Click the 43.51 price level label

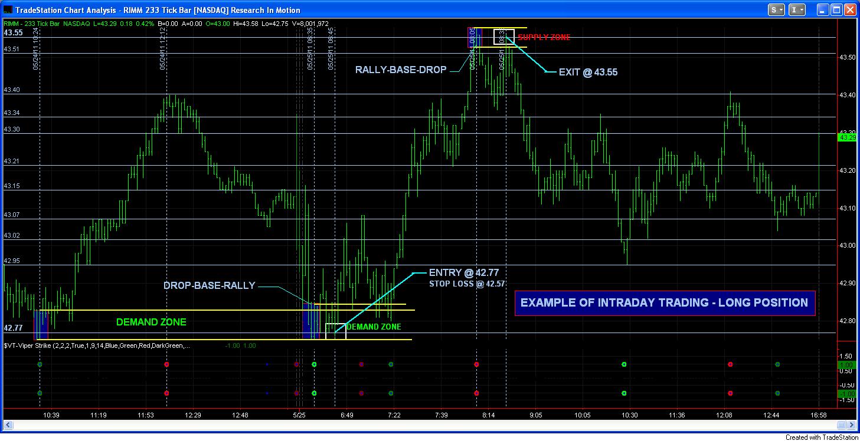[x=12, y=50]
